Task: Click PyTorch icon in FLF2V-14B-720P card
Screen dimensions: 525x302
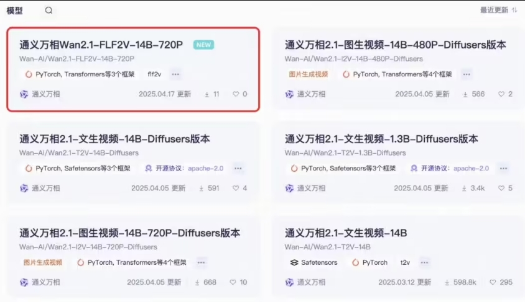Action: click(29, 74)
